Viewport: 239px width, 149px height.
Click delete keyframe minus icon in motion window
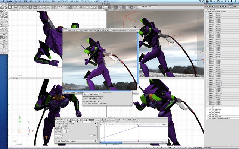pos(111,120)
